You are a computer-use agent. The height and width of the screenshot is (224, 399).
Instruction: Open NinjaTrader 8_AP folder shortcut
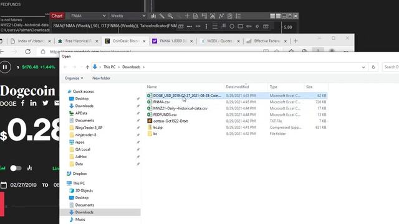(x=89, y=128)
